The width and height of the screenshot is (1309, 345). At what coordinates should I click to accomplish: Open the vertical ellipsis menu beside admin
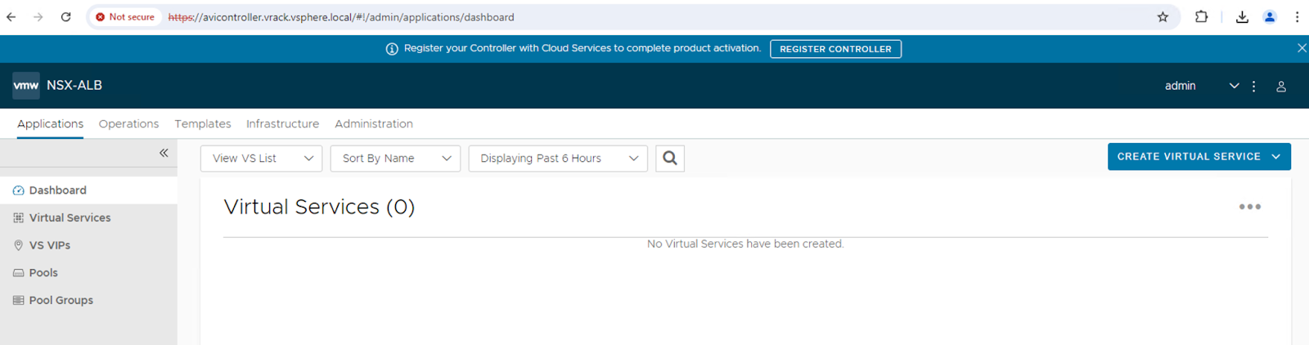(1253, 86)
